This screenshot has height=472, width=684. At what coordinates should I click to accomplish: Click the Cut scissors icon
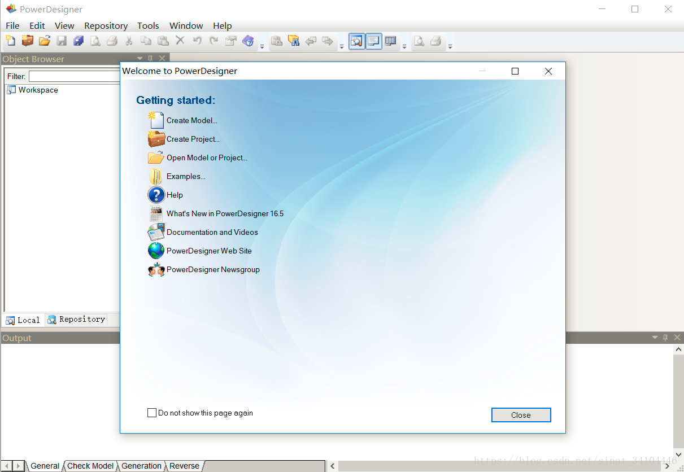click(129, 41)
